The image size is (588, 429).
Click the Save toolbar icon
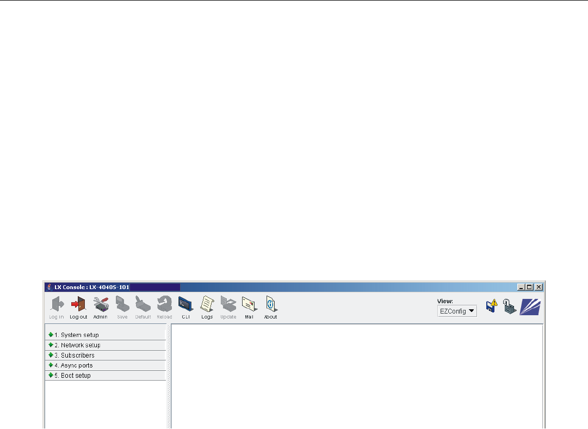122,304
